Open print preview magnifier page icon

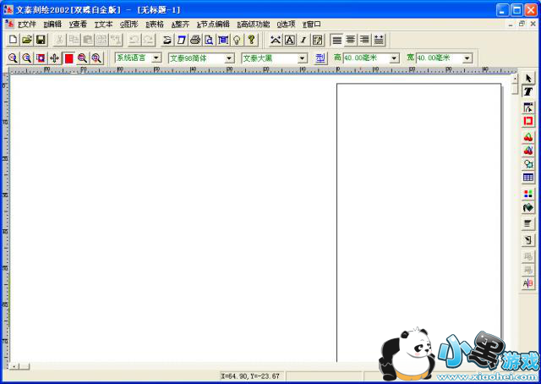pyautogui.click(x=209, y=40)
